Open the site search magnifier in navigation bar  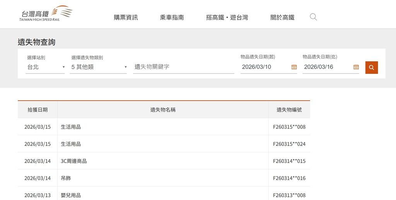313,17
